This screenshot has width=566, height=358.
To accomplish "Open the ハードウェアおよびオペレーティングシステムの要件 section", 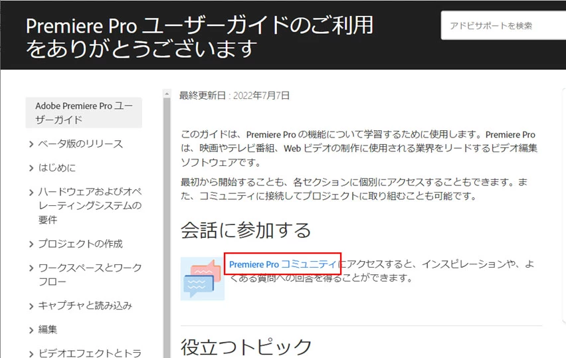I will [90, 205].
